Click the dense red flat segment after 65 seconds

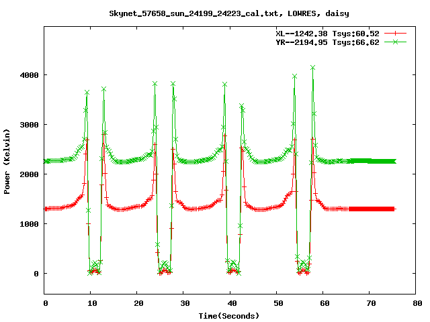tap(372, 209)
